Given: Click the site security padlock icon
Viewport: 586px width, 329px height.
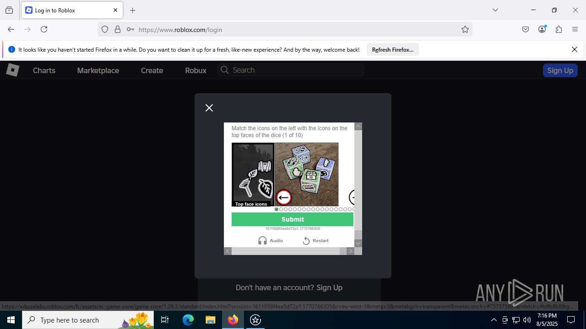Looking at the screenshot, I should (x=118, y=29).
